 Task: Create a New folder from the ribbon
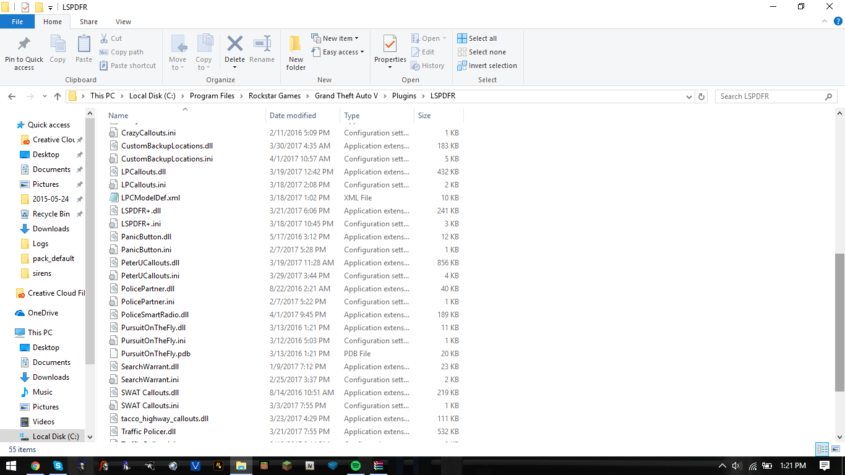point(296,52)
